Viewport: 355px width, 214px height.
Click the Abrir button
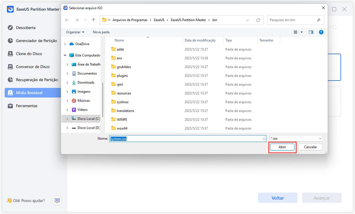pyautogui.click(x=282, y=147)
